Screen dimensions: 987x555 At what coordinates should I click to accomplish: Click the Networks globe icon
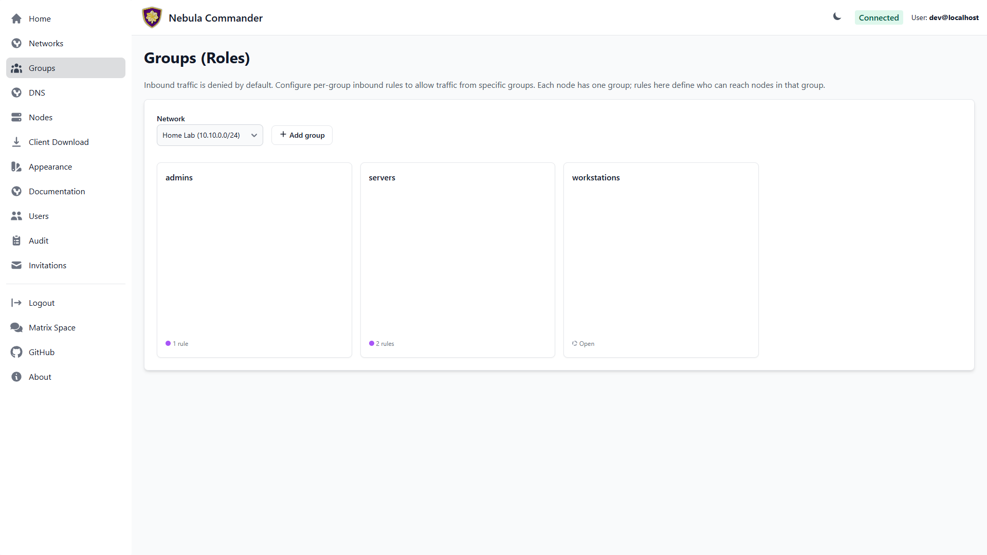(x=16, y=43)
